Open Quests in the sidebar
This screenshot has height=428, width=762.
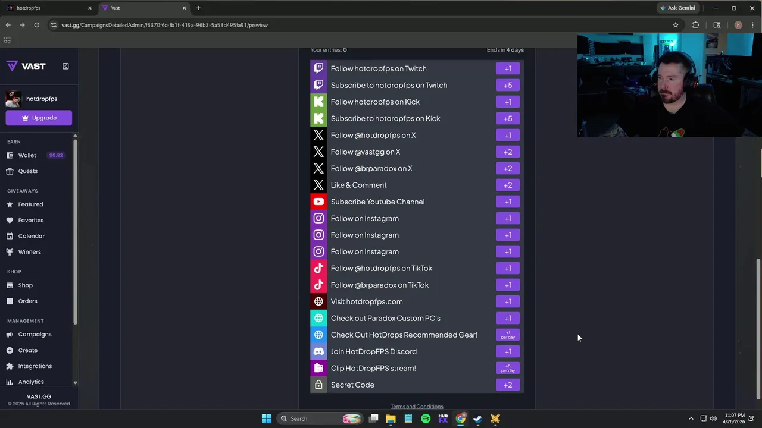[22, 171]
